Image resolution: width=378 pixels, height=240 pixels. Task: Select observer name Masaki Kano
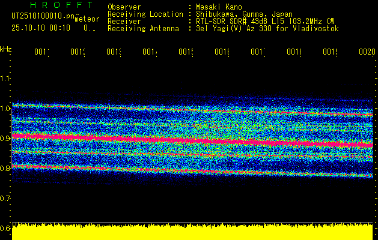(219, 7)
